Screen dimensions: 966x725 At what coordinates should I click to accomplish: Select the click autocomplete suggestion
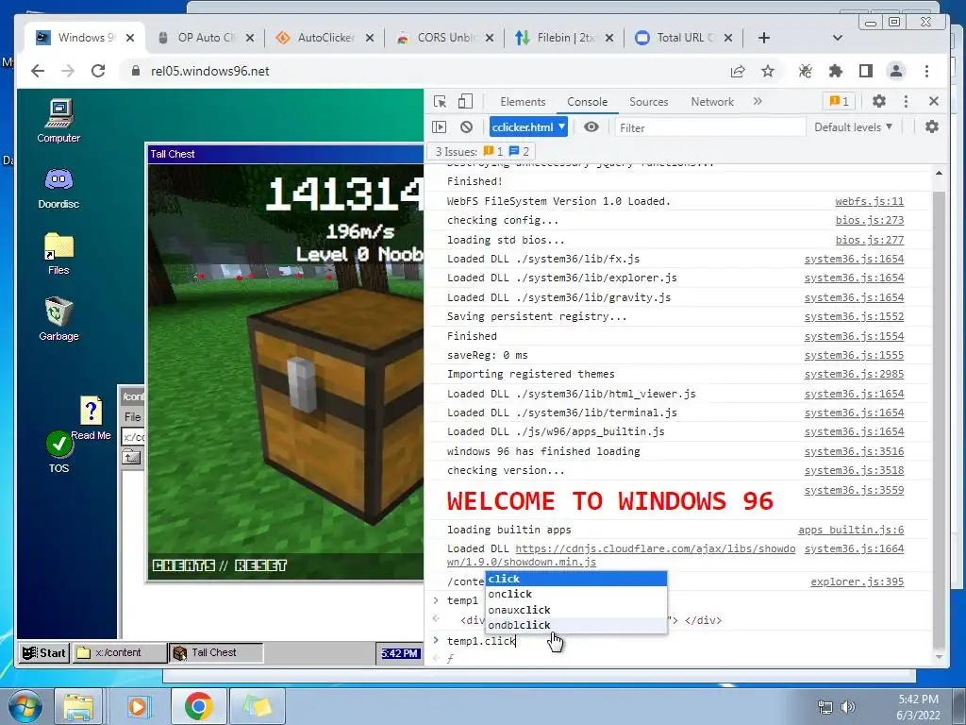(x=576, y=579)
